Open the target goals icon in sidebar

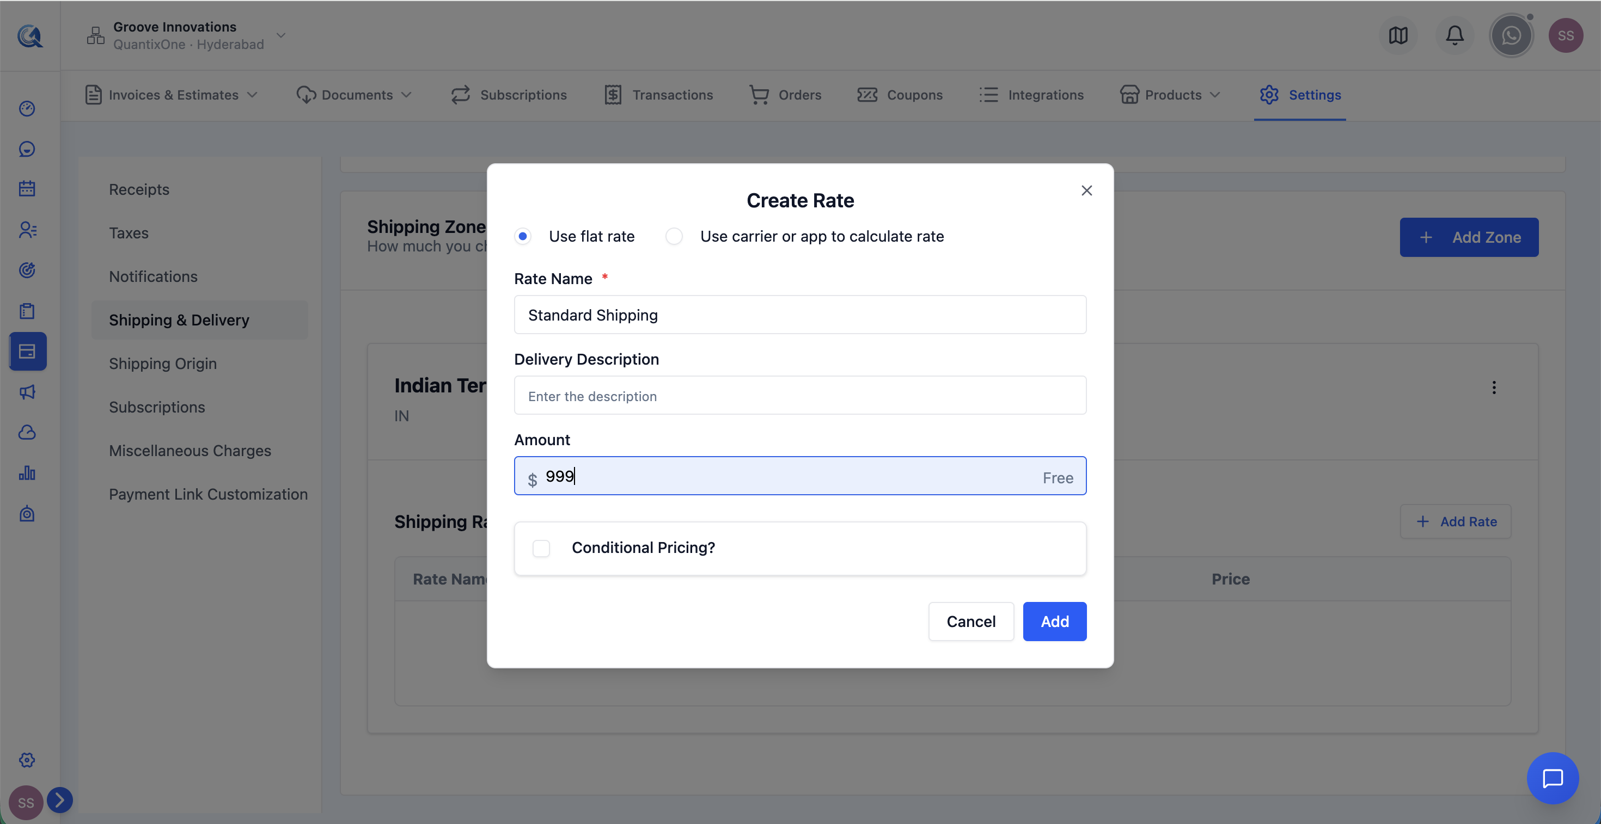click(27, 270)
